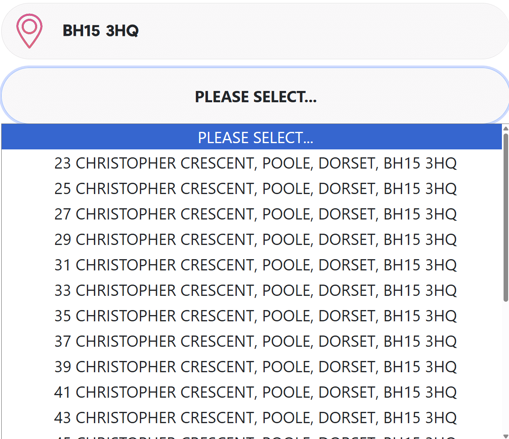Choose 41 Christopher Crescent, BH15 3HQ

pyautogui.click(x=255, y=392)
